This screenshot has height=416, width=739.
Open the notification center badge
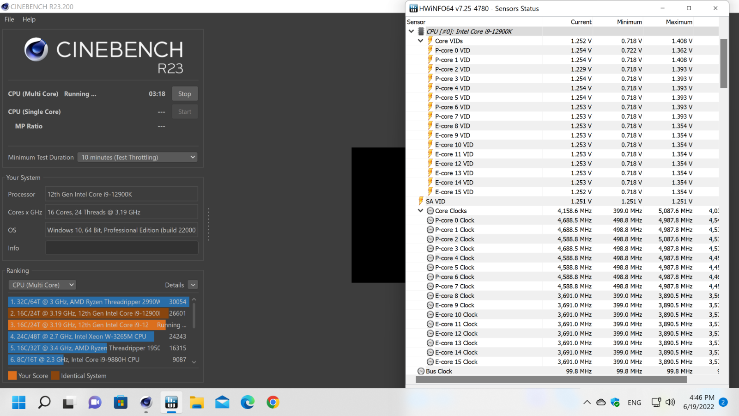coord(723,402)
